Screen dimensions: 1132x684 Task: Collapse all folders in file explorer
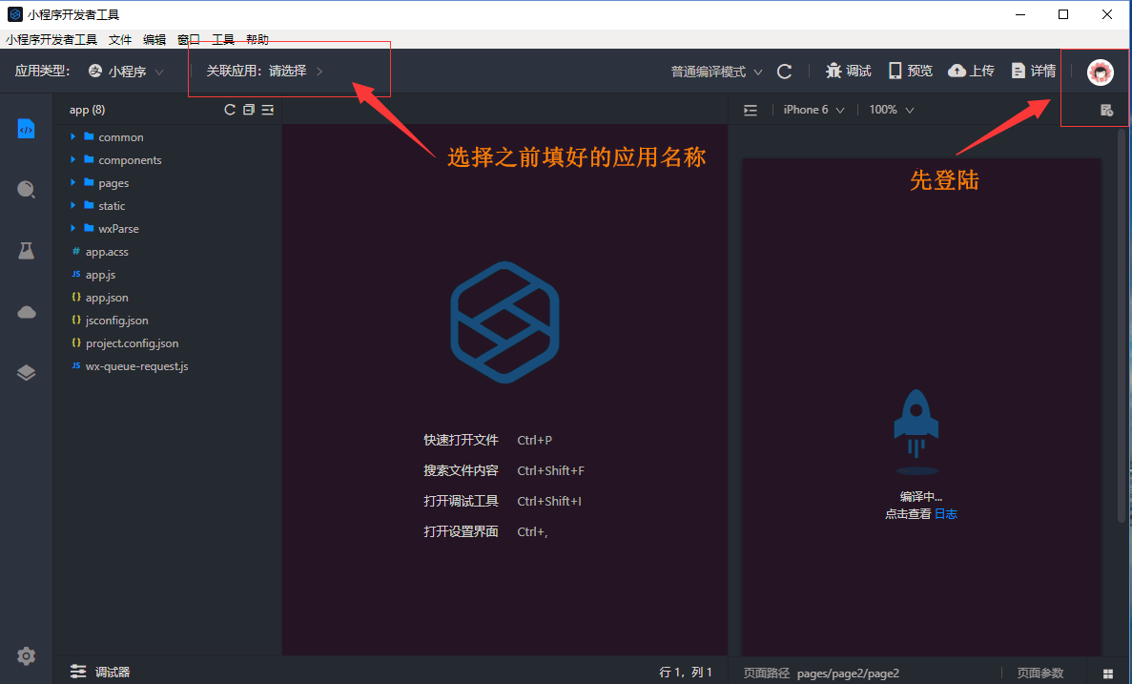click(x=249, y=110)
